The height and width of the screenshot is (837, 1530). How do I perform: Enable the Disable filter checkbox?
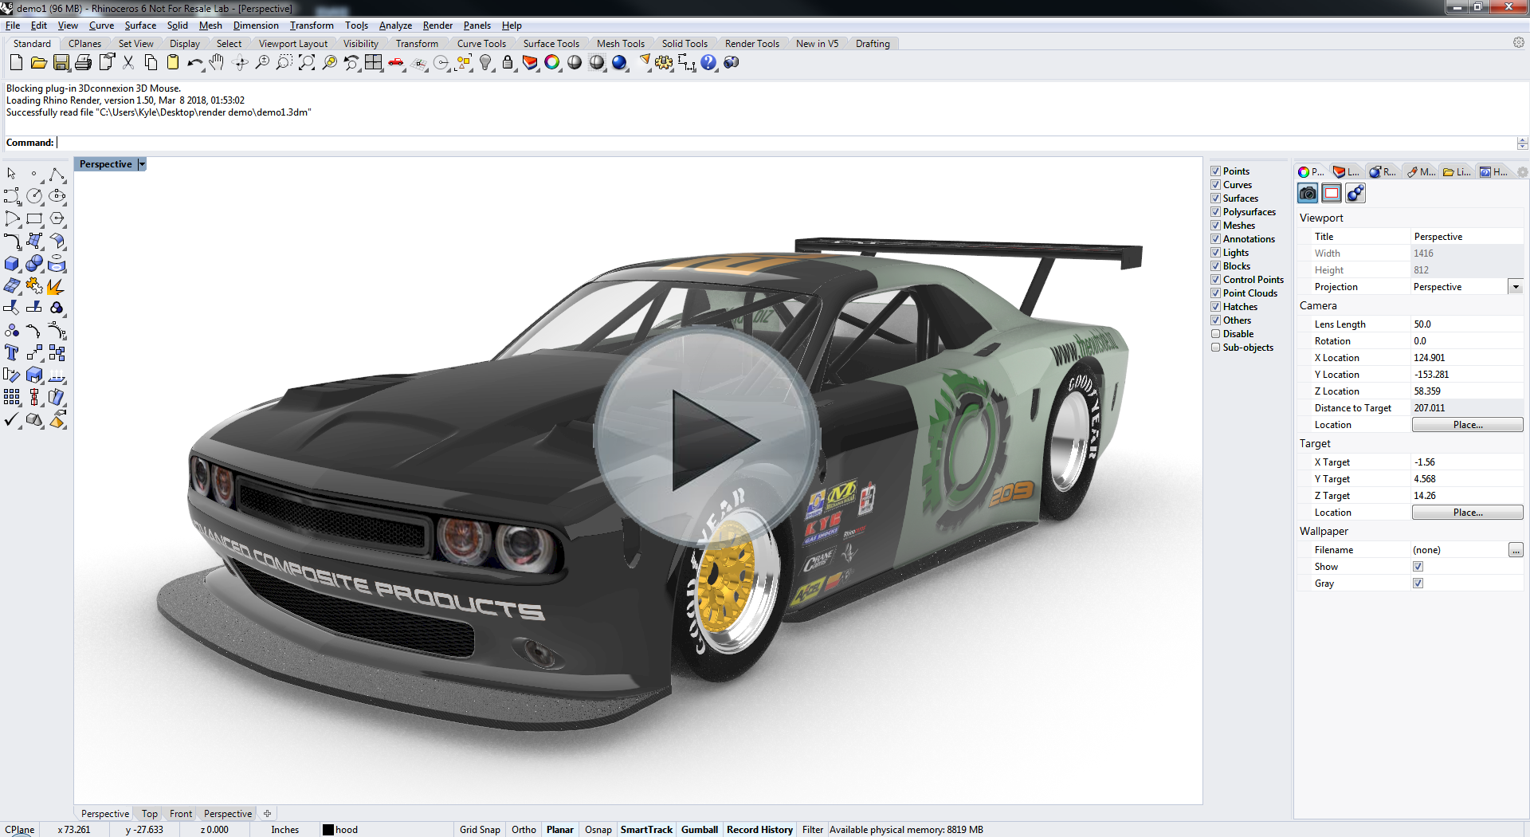click(1216, 334)
